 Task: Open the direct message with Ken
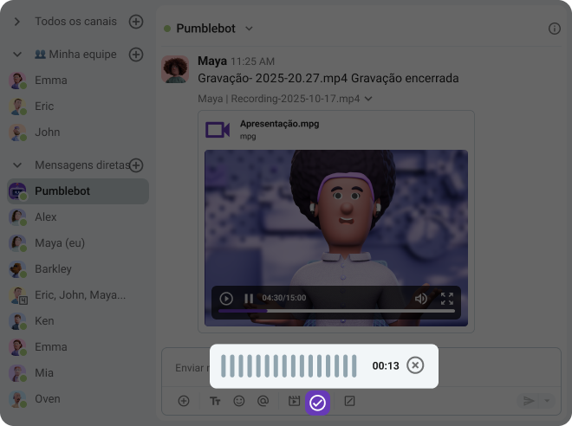78,320
